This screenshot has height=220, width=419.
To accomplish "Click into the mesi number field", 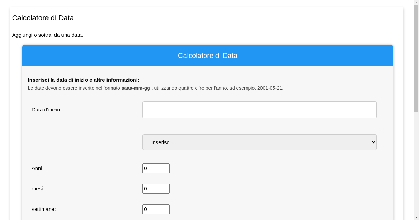I will 156,189.
